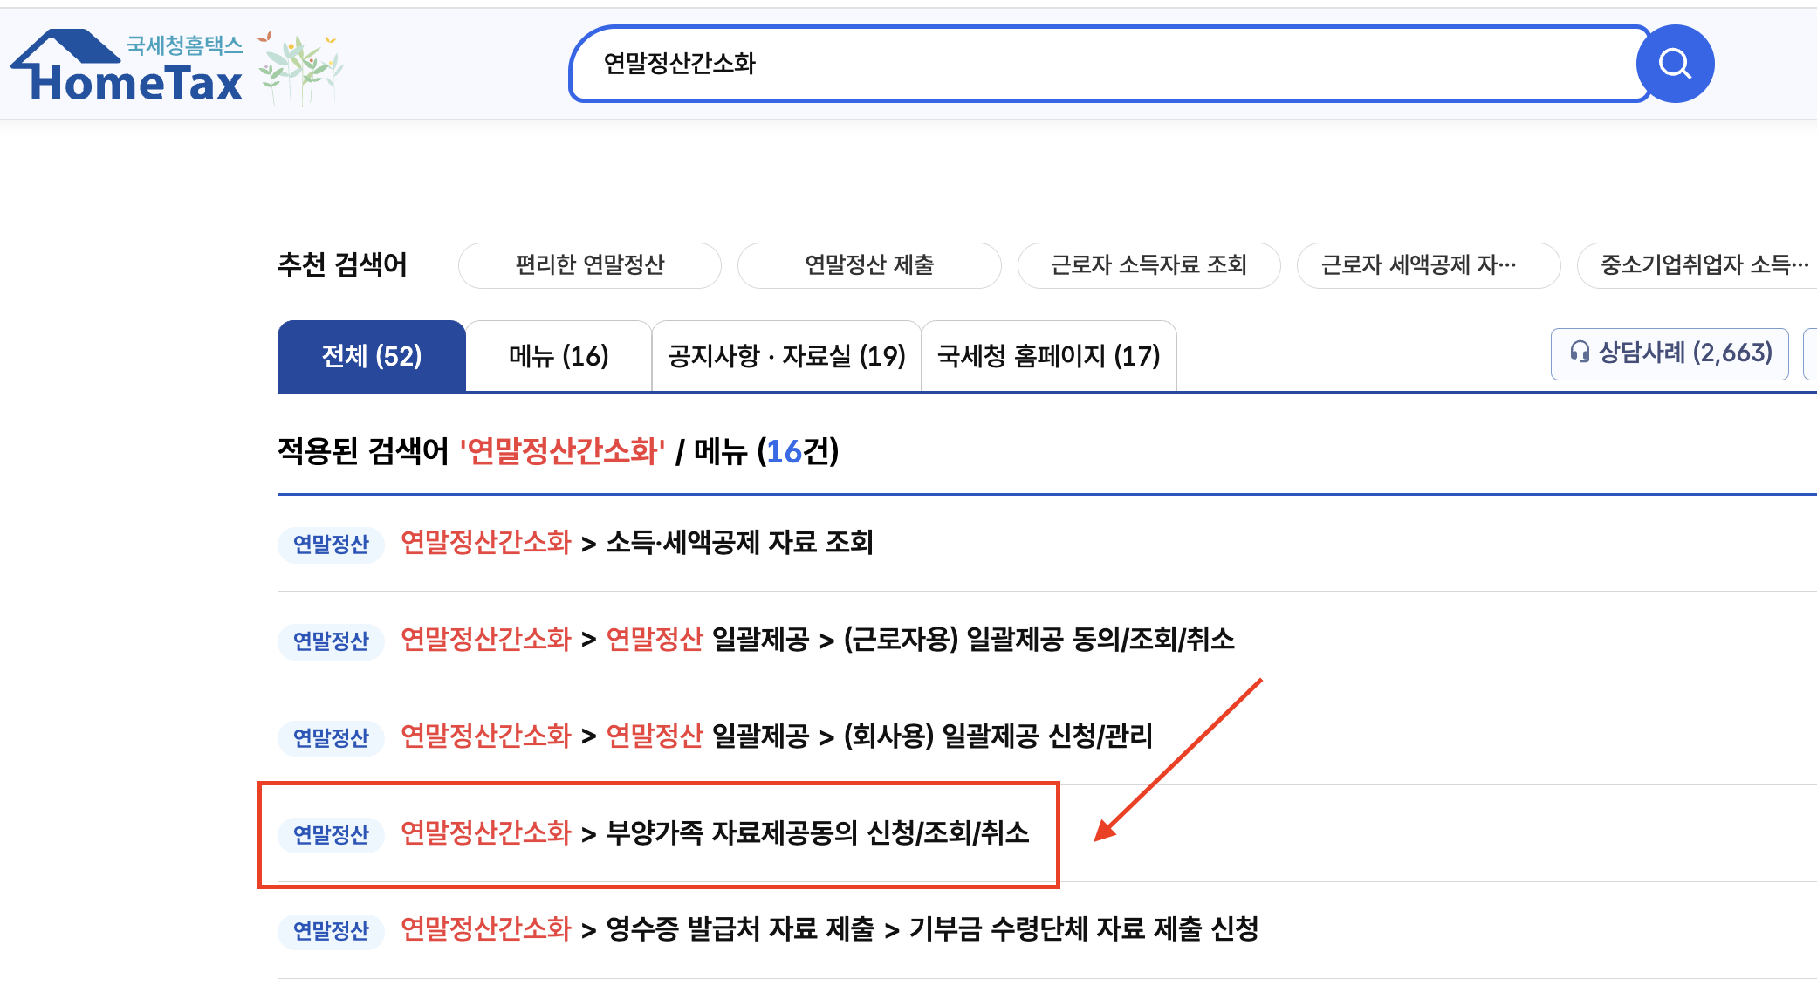
Task: Open (근로자용) 일괄제공 동의/조회/취소 result
Action: click(x=1039, y=640)
